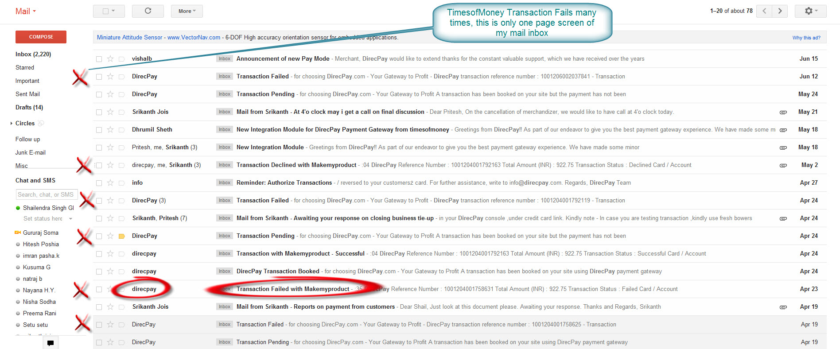Open Junk E-mail label
Image resolution: width=840 pixels, height=349 pixels.
point(31,152)
